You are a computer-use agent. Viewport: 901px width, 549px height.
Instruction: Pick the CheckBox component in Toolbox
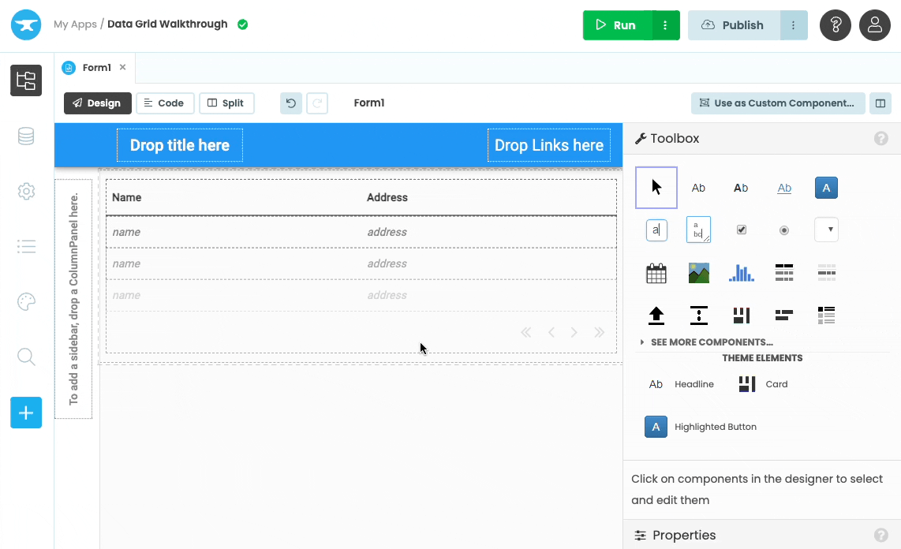coord(742,230)
